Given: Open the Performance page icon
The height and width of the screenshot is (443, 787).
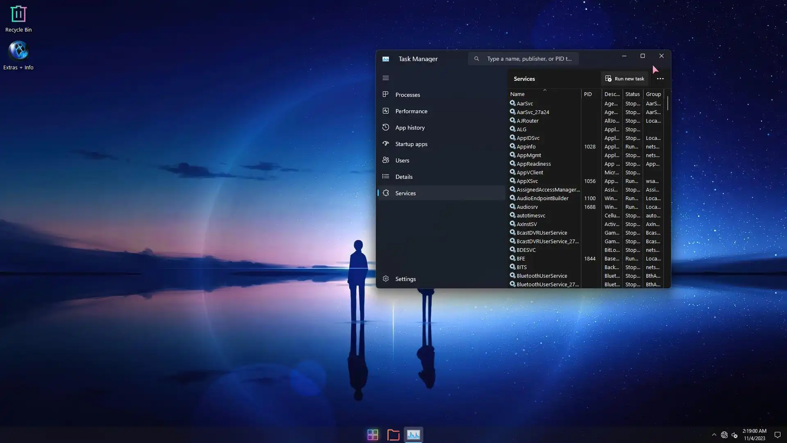Looking at the screenshot, I should pyautogui.click(x=385, y=111).
